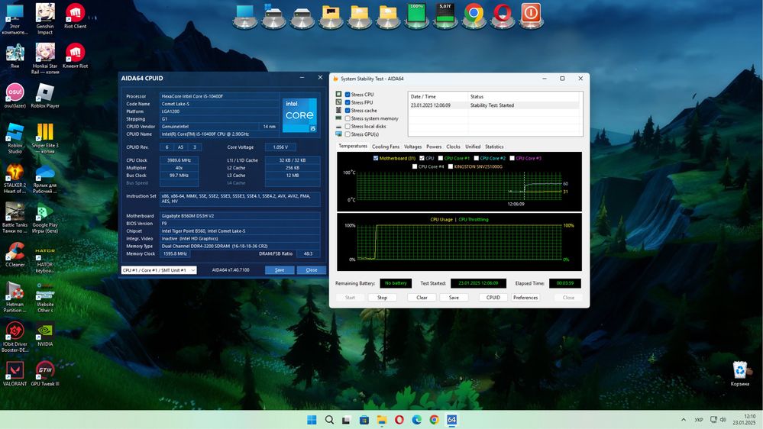Open osu!(lazer) desktop icon

pos(15,95)
